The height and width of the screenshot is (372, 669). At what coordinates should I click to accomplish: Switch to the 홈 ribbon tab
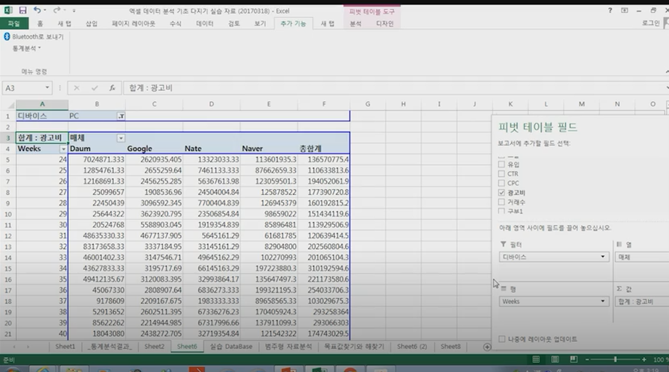pos(40,24)
